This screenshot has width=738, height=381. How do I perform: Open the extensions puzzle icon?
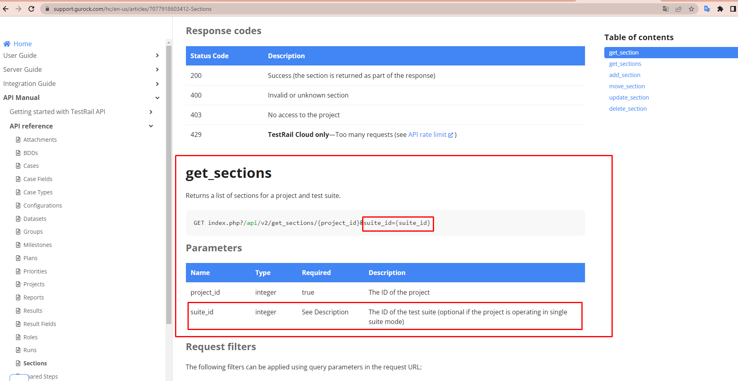[720, 9]
